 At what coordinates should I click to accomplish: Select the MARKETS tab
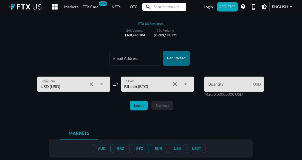(79, 133)
